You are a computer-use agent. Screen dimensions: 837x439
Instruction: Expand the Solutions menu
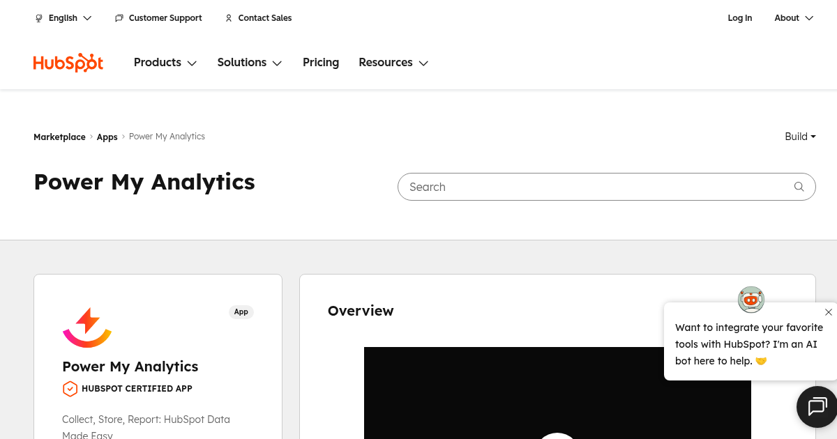click(x=250, y=63)
